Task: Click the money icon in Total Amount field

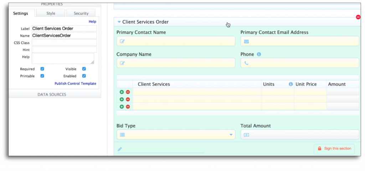Action: (246, 135)
